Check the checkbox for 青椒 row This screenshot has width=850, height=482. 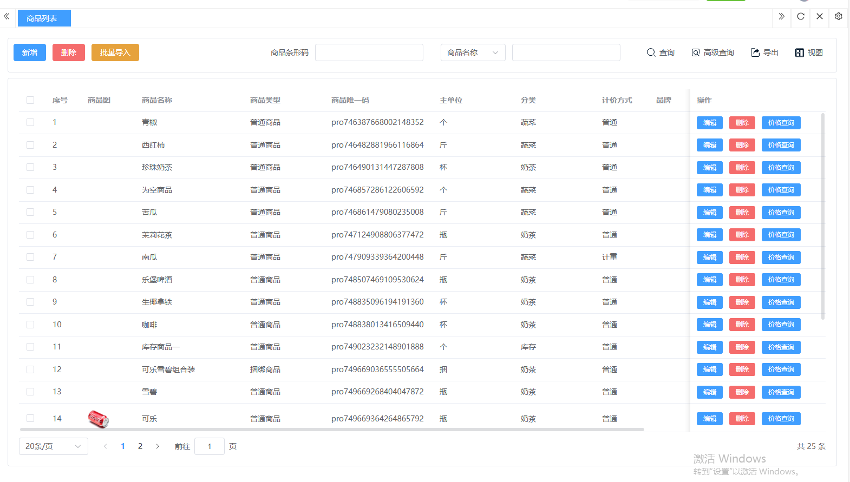coord(30,122)
